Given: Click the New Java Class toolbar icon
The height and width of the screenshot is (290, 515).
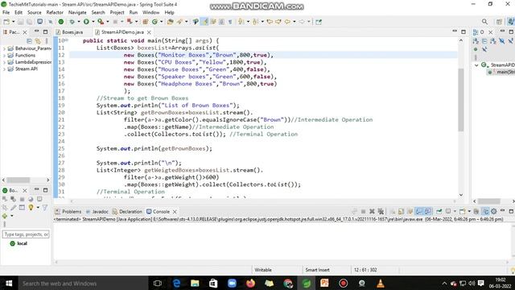Looking at the screenshot, I should 154,22.
